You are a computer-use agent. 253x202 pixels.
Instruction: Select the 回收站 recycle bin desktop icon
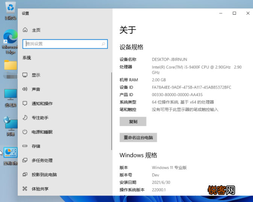pyautogui.click(x=11, y=11)
